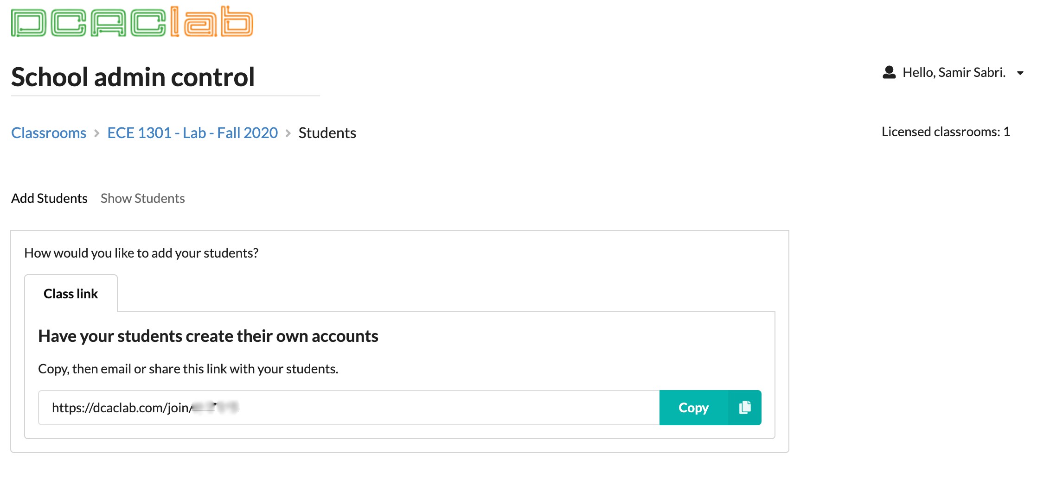1050x479 pixels.
Task: Select the Add Students tab
Action: tap(48, 198)
